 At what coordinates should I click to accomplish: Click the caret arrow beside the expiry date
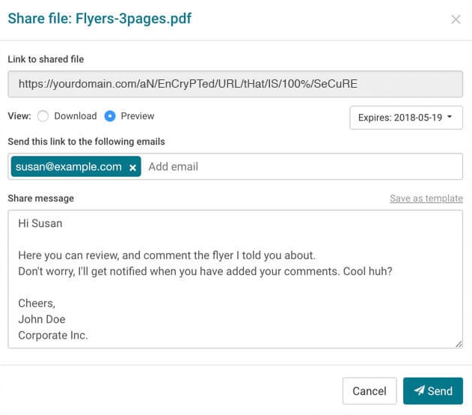tap(450, 118)
